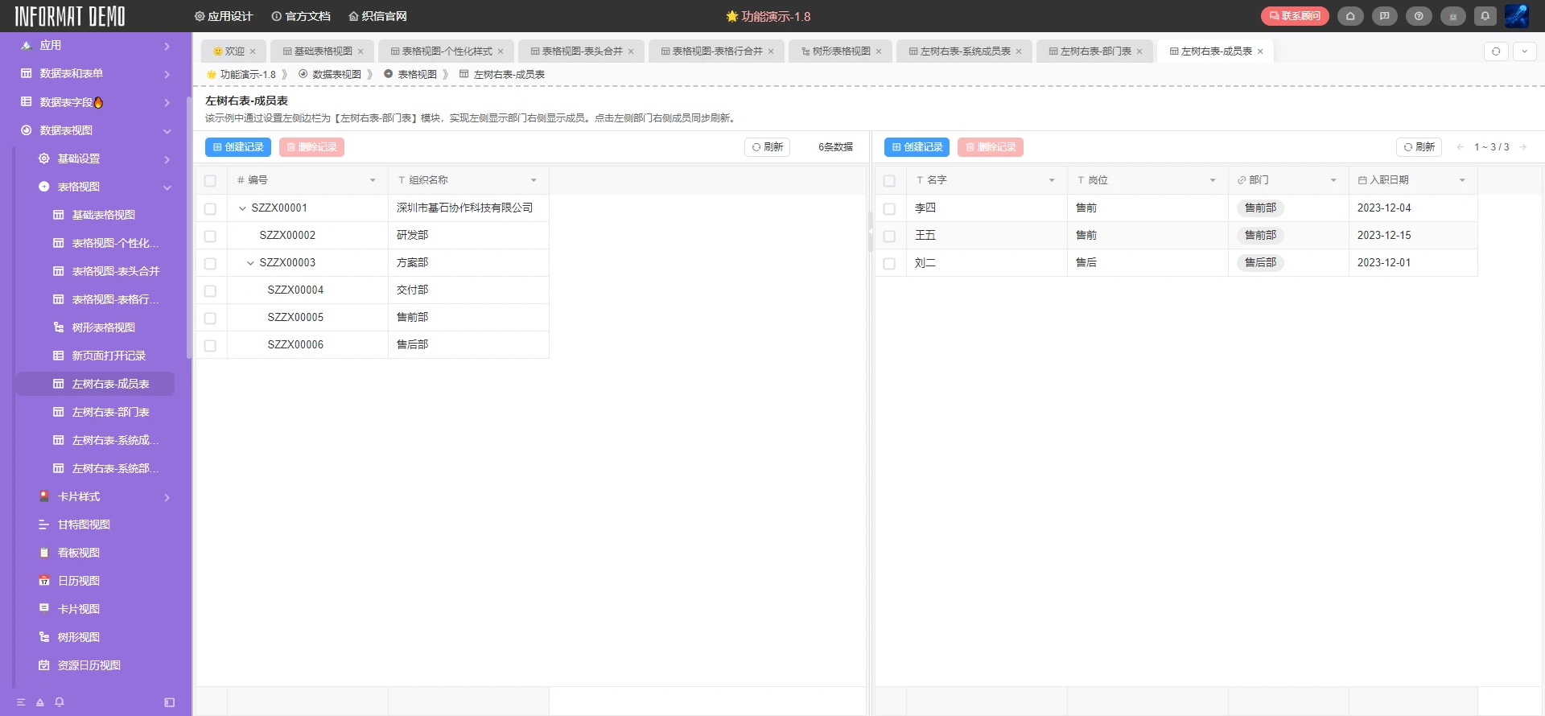This screenshot has width=1545, height=716.
Task: Open the 入职日期 column dropdown
Action: coord(1462,180)
